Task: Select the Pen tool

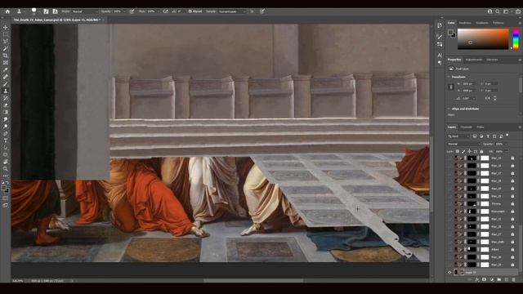Action: click(6, 134)
